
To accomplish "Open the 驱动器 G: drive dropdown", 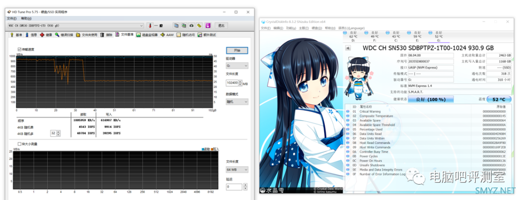I will (x=237, y=66).
